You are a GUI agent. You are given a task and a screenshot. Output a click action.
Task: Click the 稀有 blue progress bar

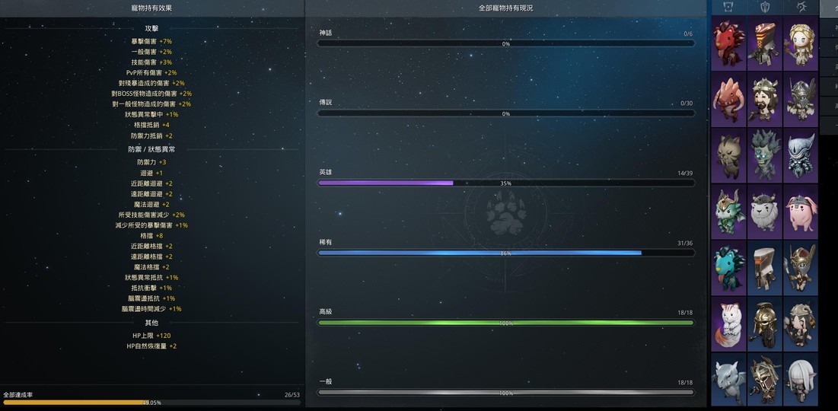505,253
